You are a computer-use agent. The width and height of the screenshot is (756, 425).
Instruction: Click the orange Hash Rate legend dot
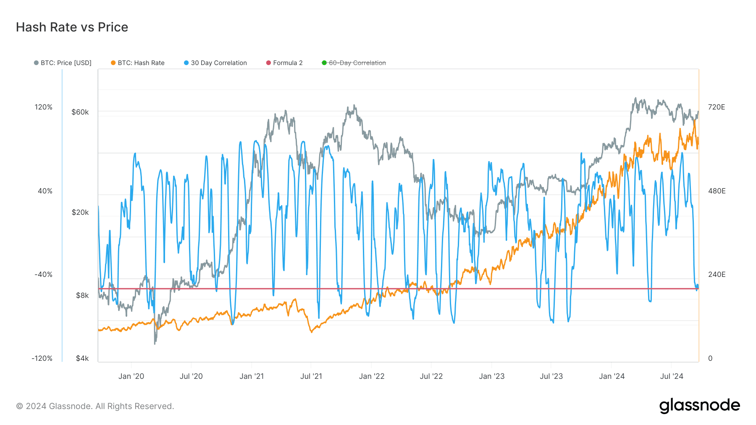click(x=113, y=63)
